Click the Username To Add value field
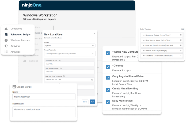This screenshot has width=186, height=123. 70,64
